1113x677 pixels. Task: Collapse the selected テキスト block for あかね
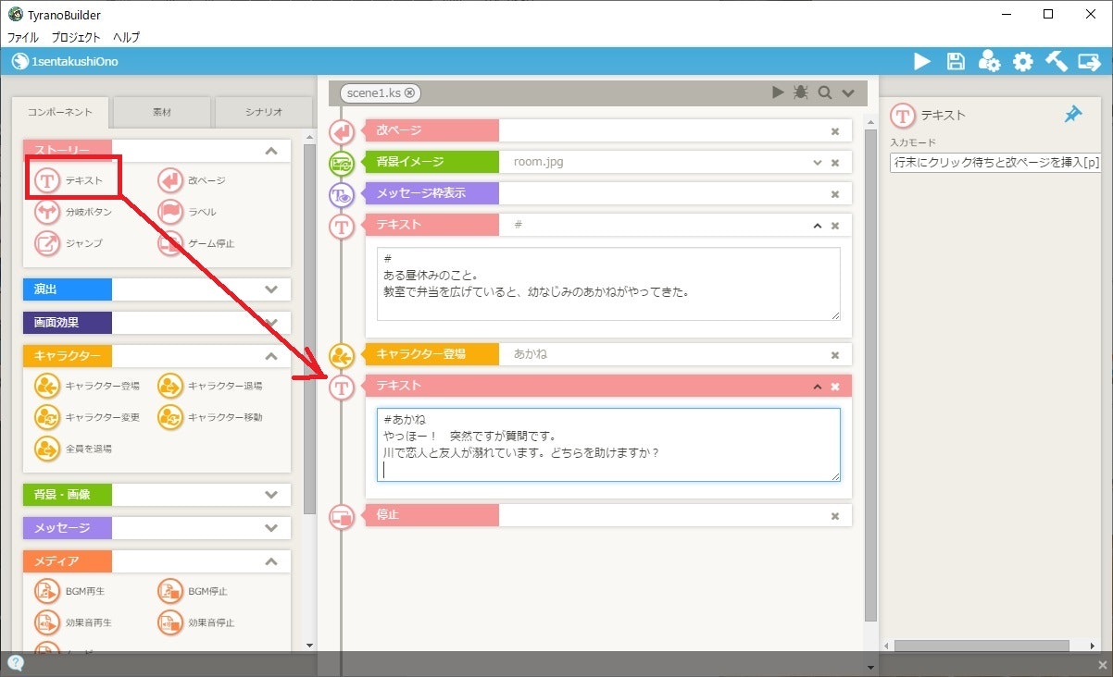pyautogui.click(x=817, y=387)
